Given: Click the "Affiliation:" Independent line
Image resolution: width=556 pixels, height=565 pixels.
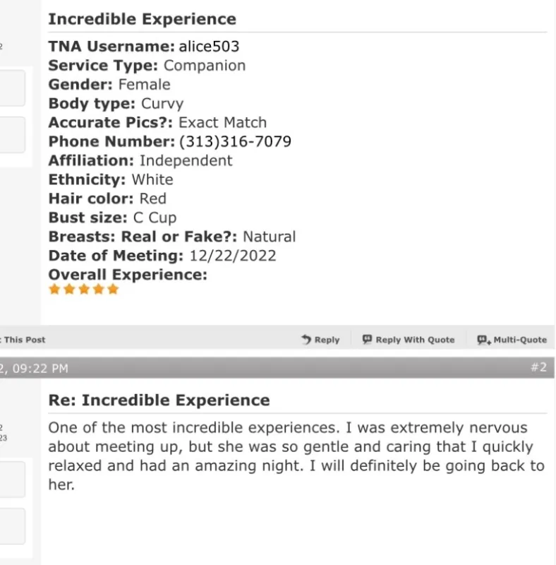Looking at the screenshot, I should [140, 161].
